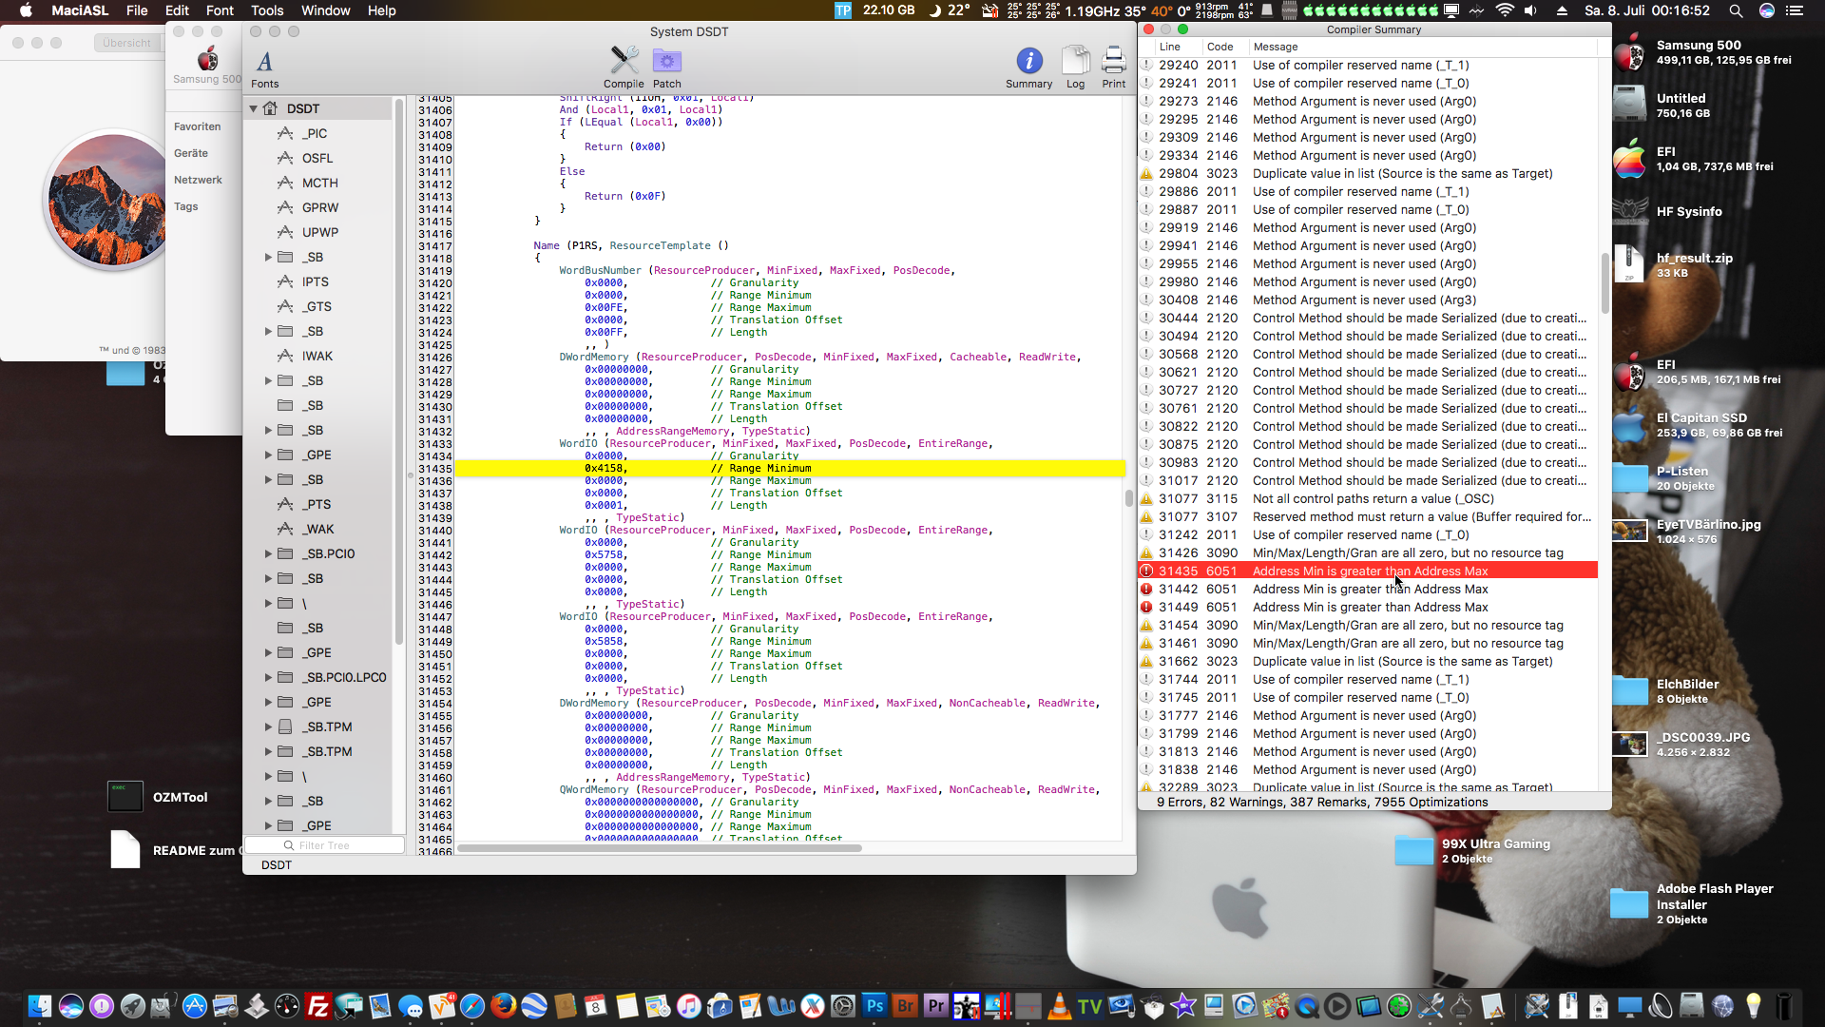This screenshot has width=1825, height=1027.
Task: Open the Tools menu
Action: tap(267, 10)
